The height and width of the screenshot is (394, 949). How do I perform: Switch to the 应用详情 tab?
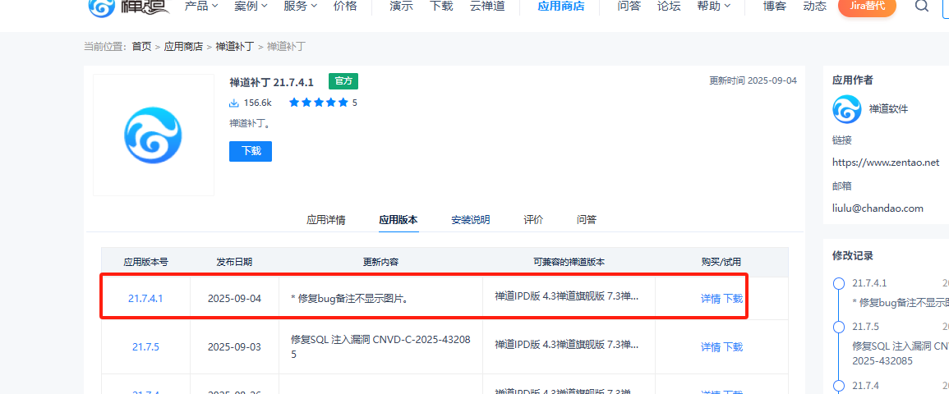click(x=326, y=220)
